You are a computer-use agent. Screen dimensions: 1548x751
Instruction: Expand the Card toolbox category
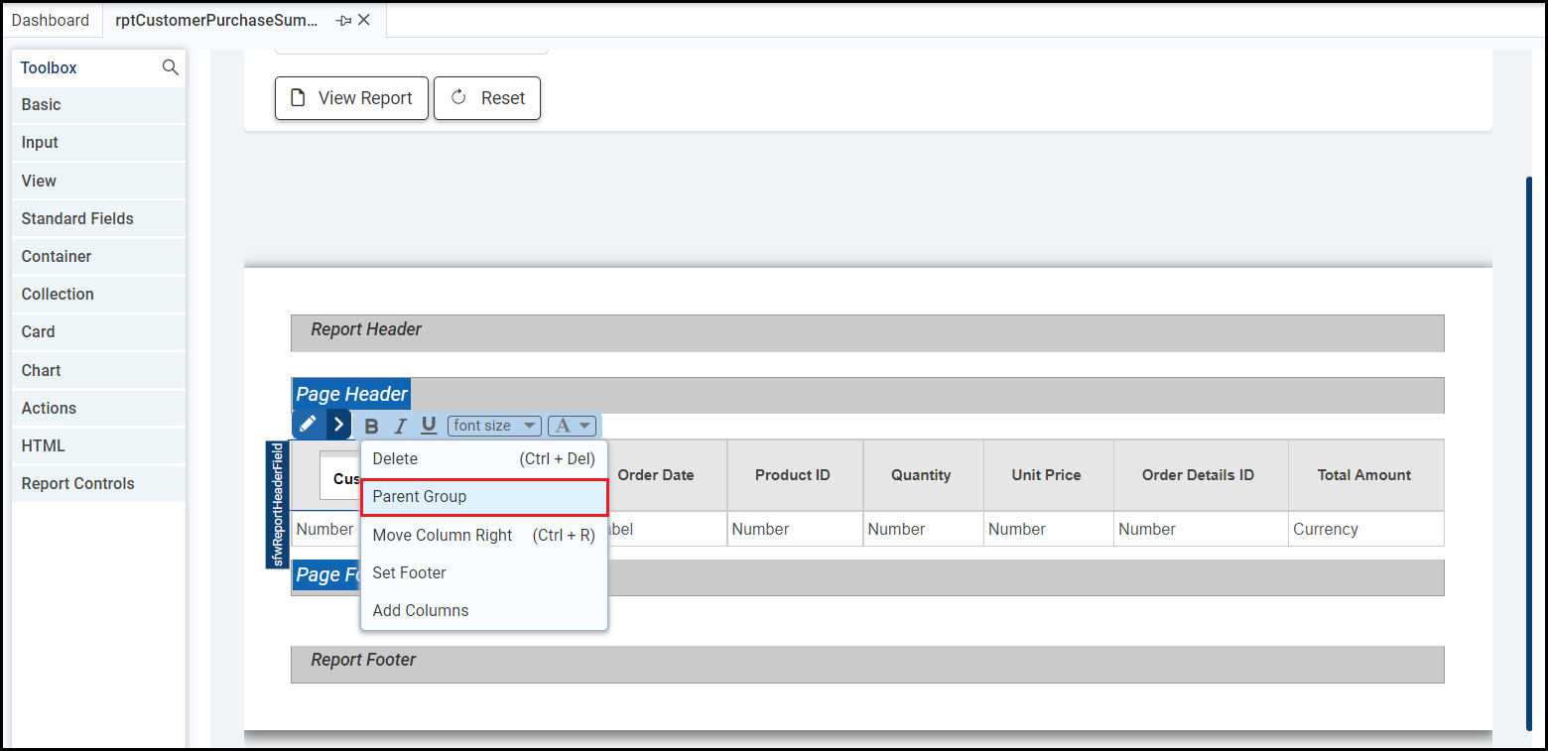pyautogui.click(x=98, y=332)
